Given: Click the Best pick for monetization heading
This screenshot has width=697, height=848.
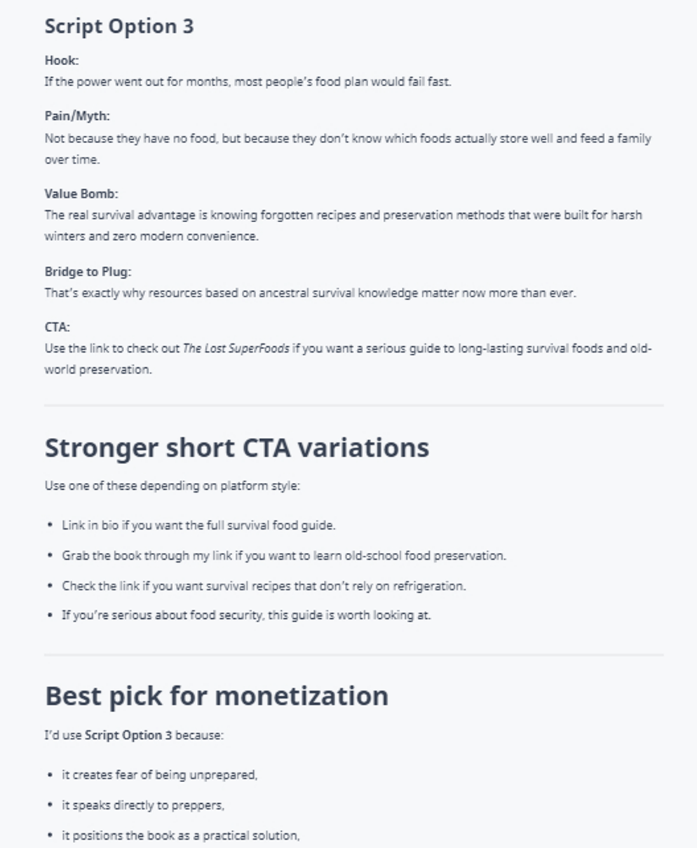Looking at the screenshot, I should [x=217, y=696].
